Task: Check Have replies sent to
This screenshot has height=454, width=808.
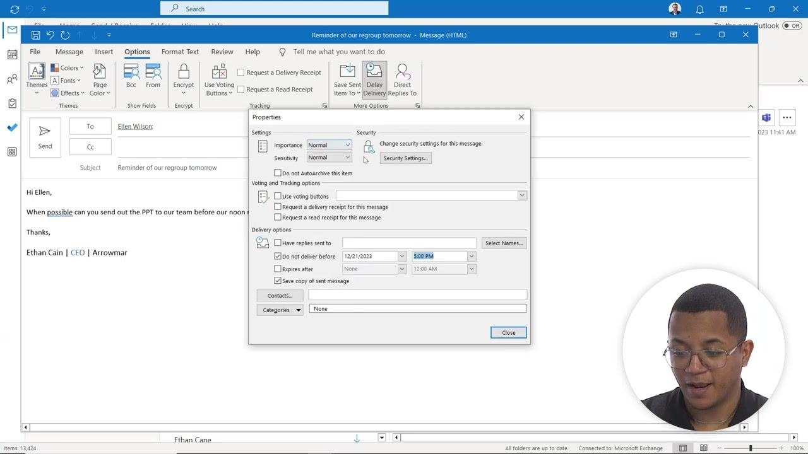Action: pos(278,243)
